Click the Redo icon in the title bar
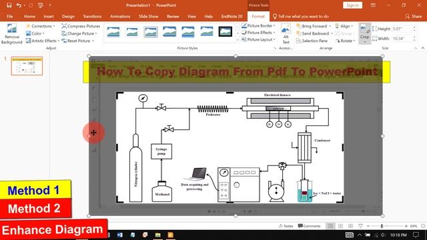Viewport: 427px width, 240px height. (x=31, y=5)
